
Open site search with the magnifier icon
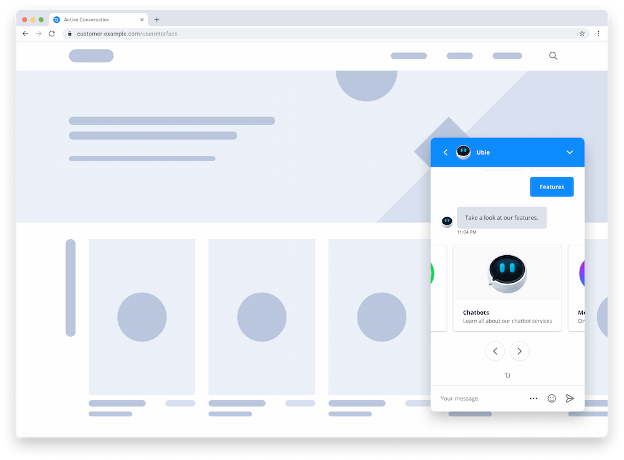(x=553, y=56)
